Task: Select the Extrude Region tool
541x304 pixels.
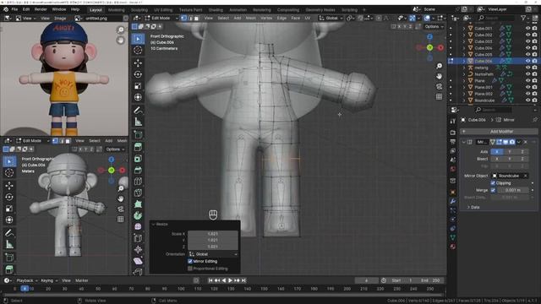Action: (138, 147)
